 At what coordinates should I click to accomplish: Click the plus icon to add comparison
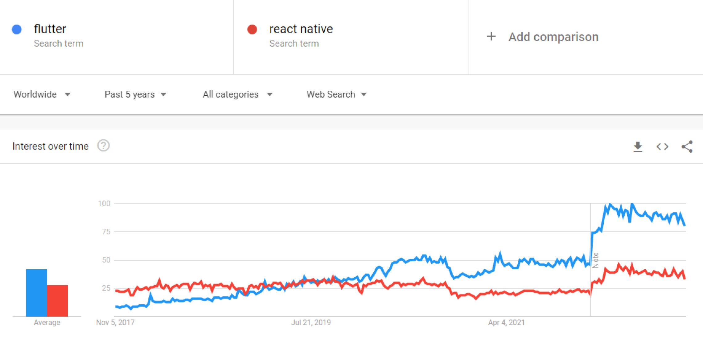tap(491, 37)
